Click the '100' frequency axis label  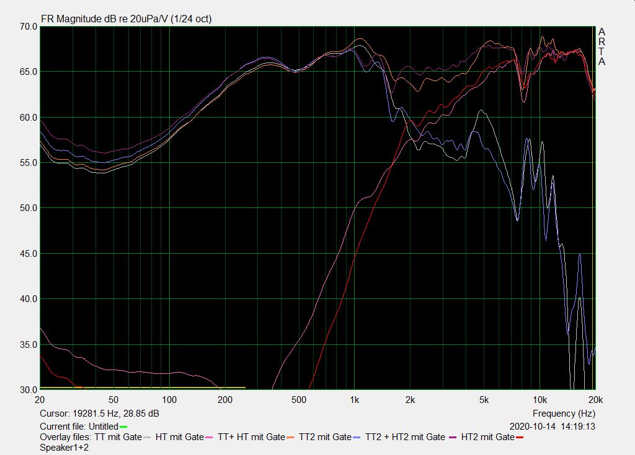tap(169, 400)
